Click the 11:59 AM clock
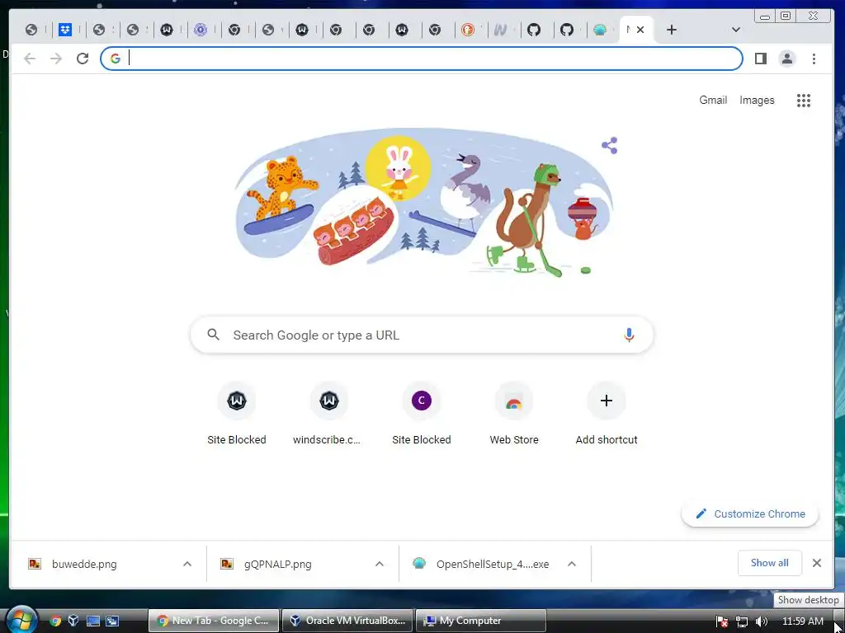This screenshot has width=845, height=633. (x=802, y=621)
